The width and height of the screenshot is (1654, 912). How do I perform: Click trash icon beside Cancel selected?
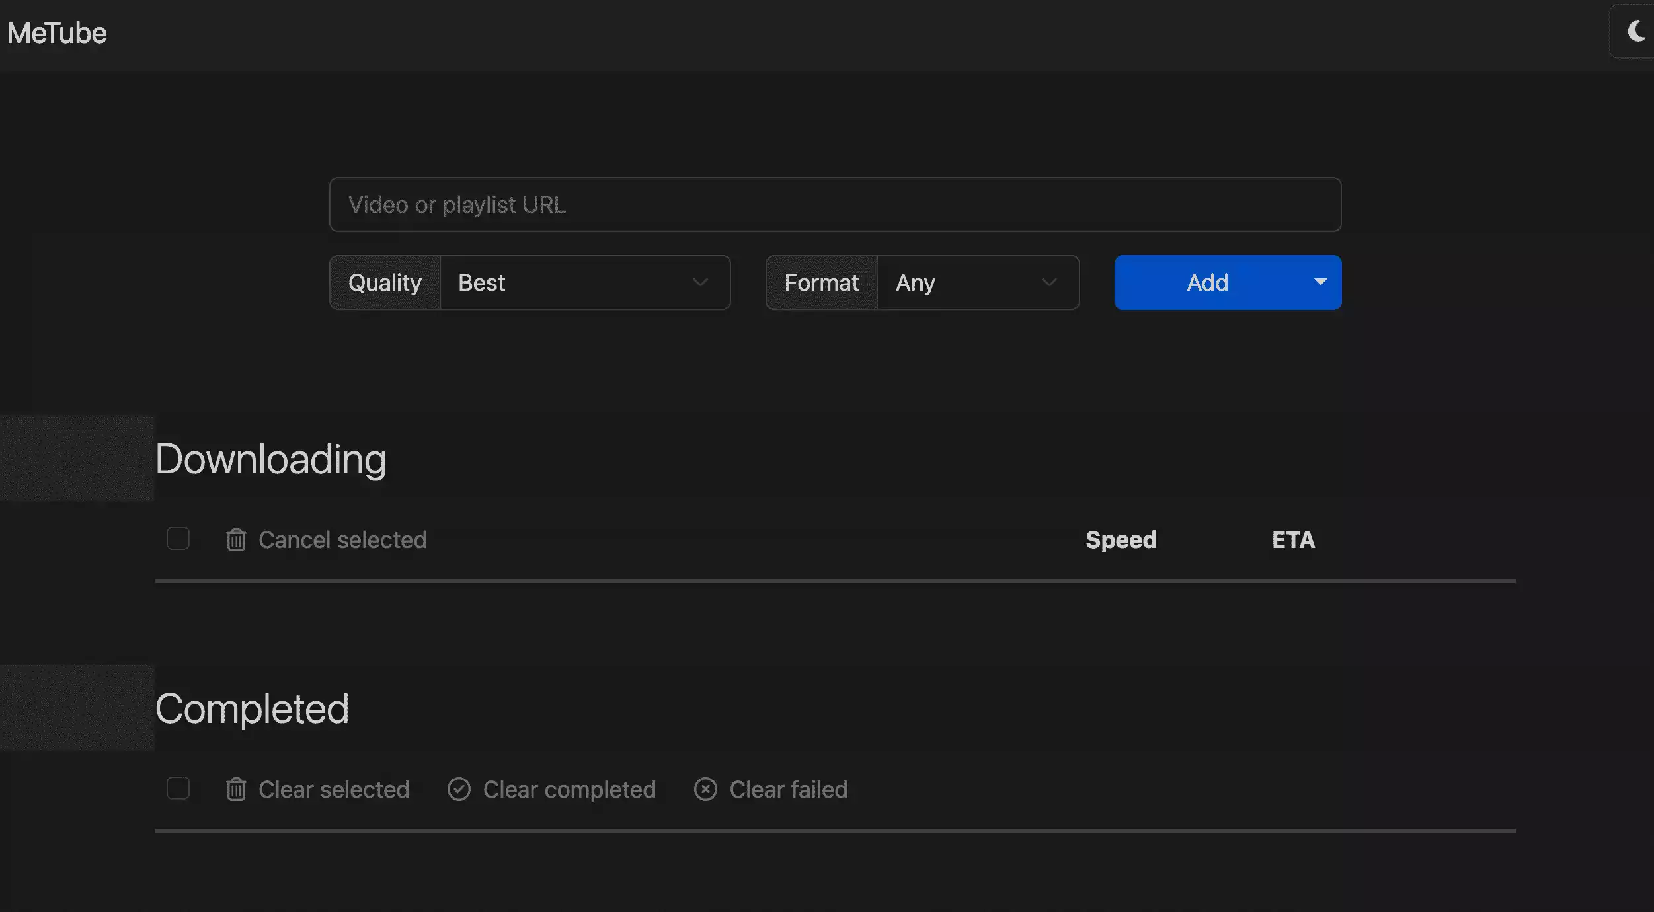coord(236,540)
